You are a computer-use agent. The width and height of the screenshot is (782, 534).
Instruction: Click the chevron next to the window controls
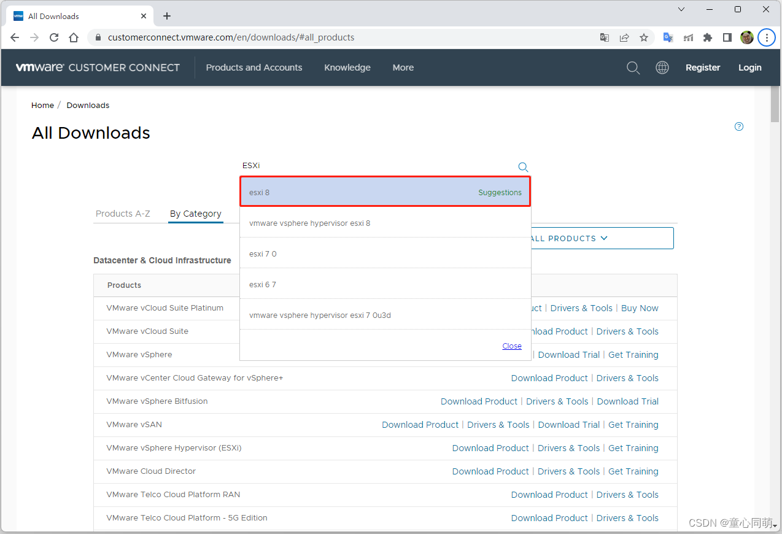coord(681,9)
